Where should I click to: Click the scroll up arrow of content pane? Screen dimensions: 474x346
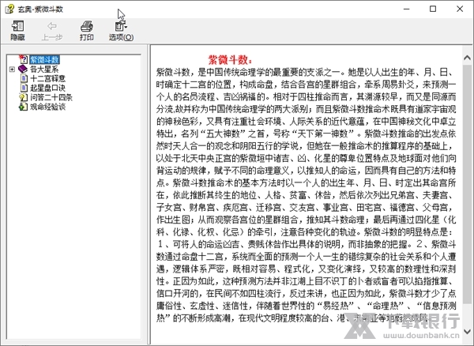(x=467, y=58)
